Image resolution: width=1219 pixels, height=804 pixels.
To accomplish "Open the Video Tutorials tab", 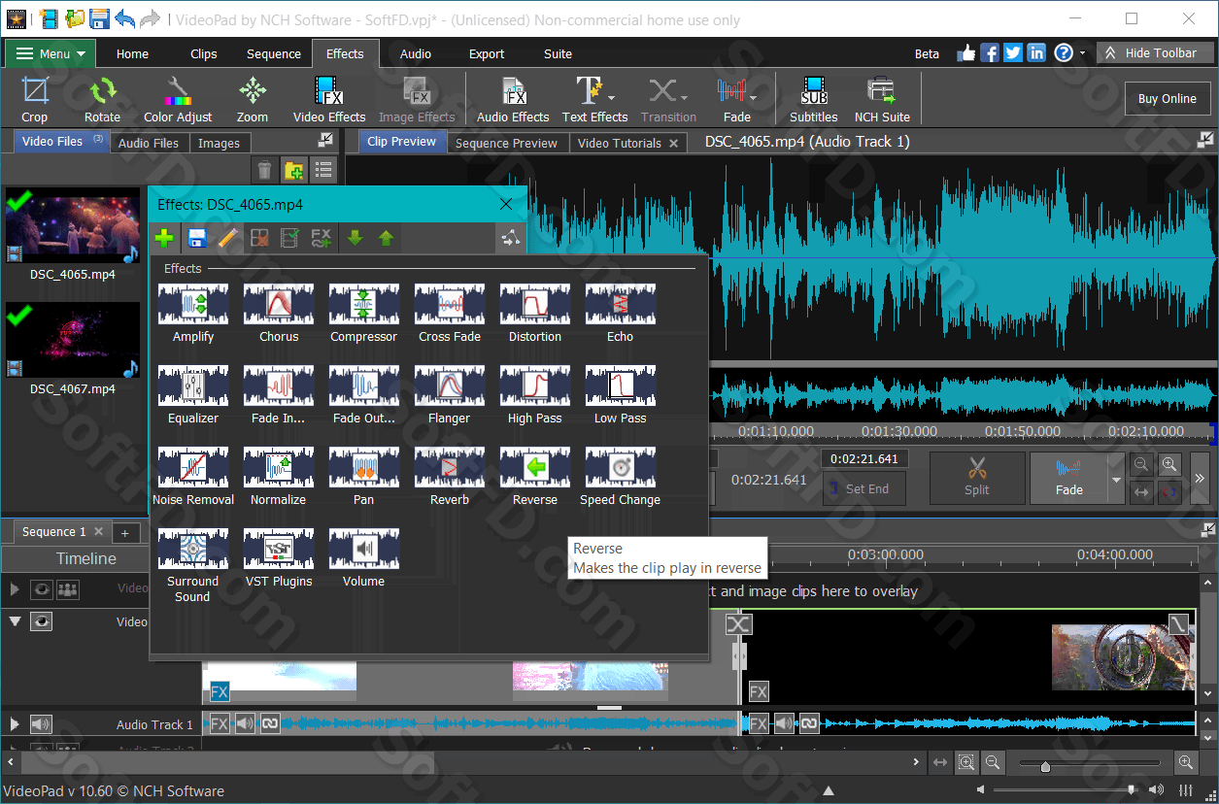I will pos(627,143).
